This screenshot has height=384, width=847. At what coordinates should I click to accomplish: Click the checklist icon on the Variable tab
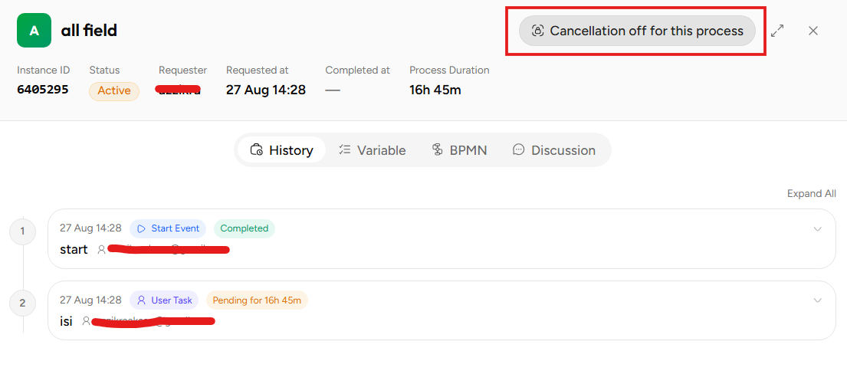click(345, 150)
